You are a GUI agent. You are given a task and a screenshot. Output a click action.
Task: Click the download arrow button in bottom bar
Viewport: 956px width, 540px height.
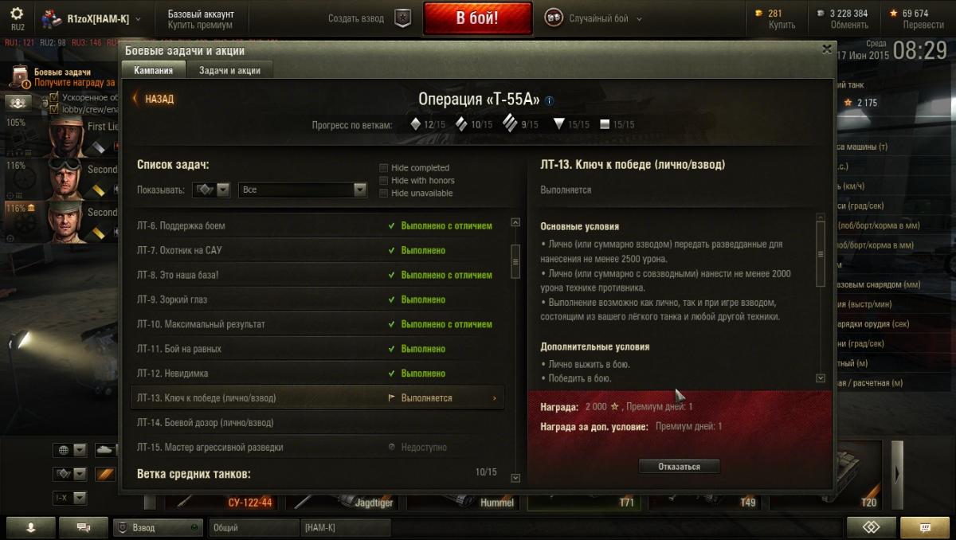click(x=31, y=527)
